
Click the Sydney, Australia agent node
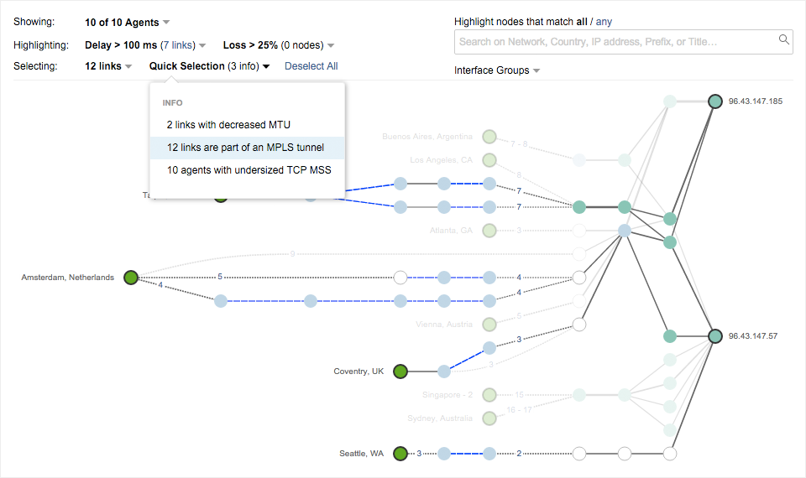[489, 418]
